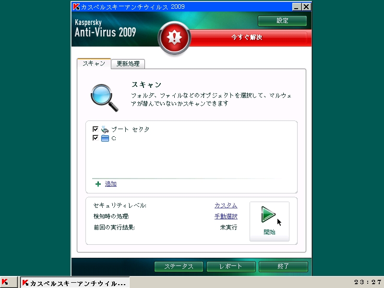Click the red alert status icon

tap(174, 38)
